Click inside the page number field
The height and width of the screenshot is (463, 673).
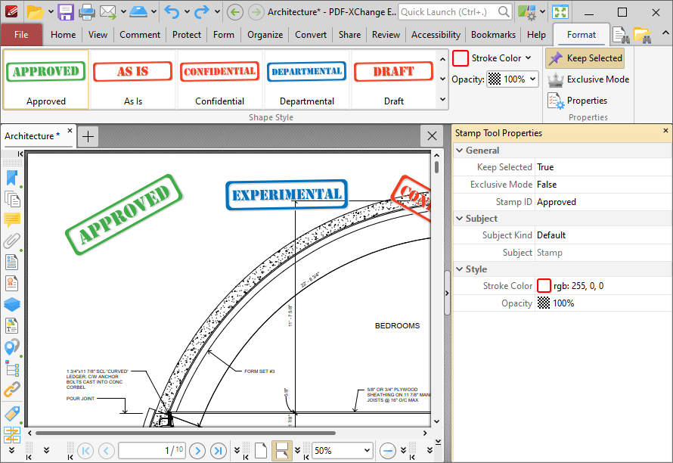click(151, 450)
